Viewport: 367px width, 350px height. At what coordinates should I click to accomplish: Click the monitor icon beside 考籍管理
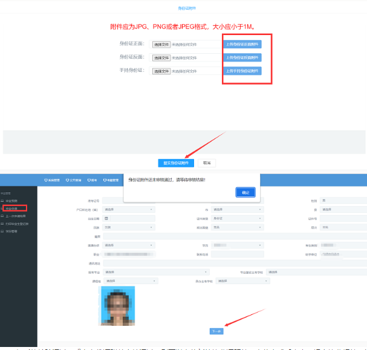pyautogui.click(x=105, y=180)
